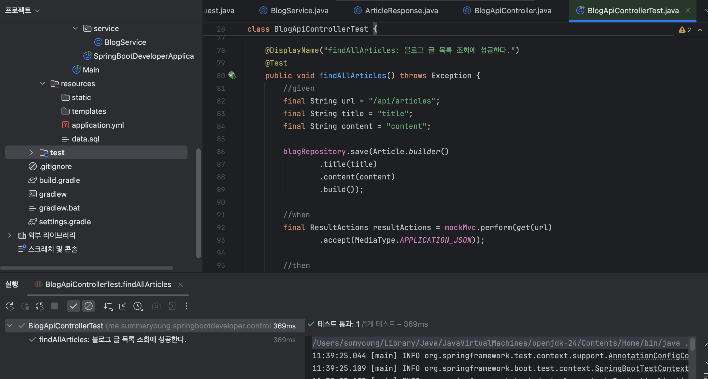Open application.yml from the project tree

pyautogui.click(x=97, y=125)
